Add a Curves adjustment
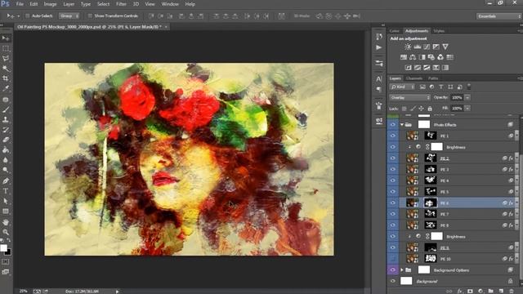Image resolution: width=523 pixels, height=294 pixels. (427, 47)
